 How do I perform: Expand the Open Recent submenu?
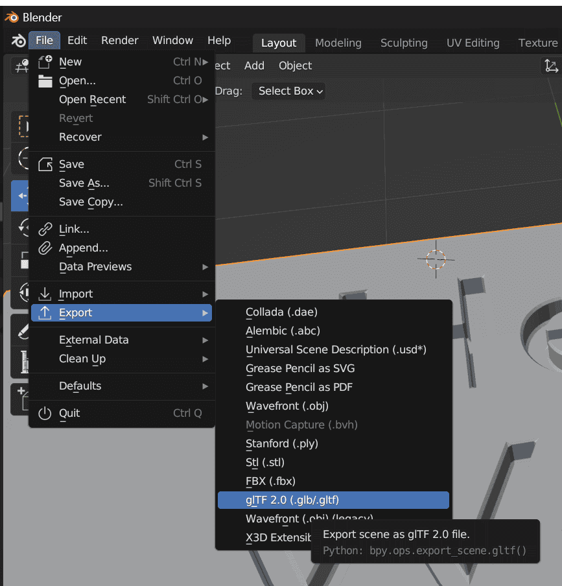click(x=122, y=99)
